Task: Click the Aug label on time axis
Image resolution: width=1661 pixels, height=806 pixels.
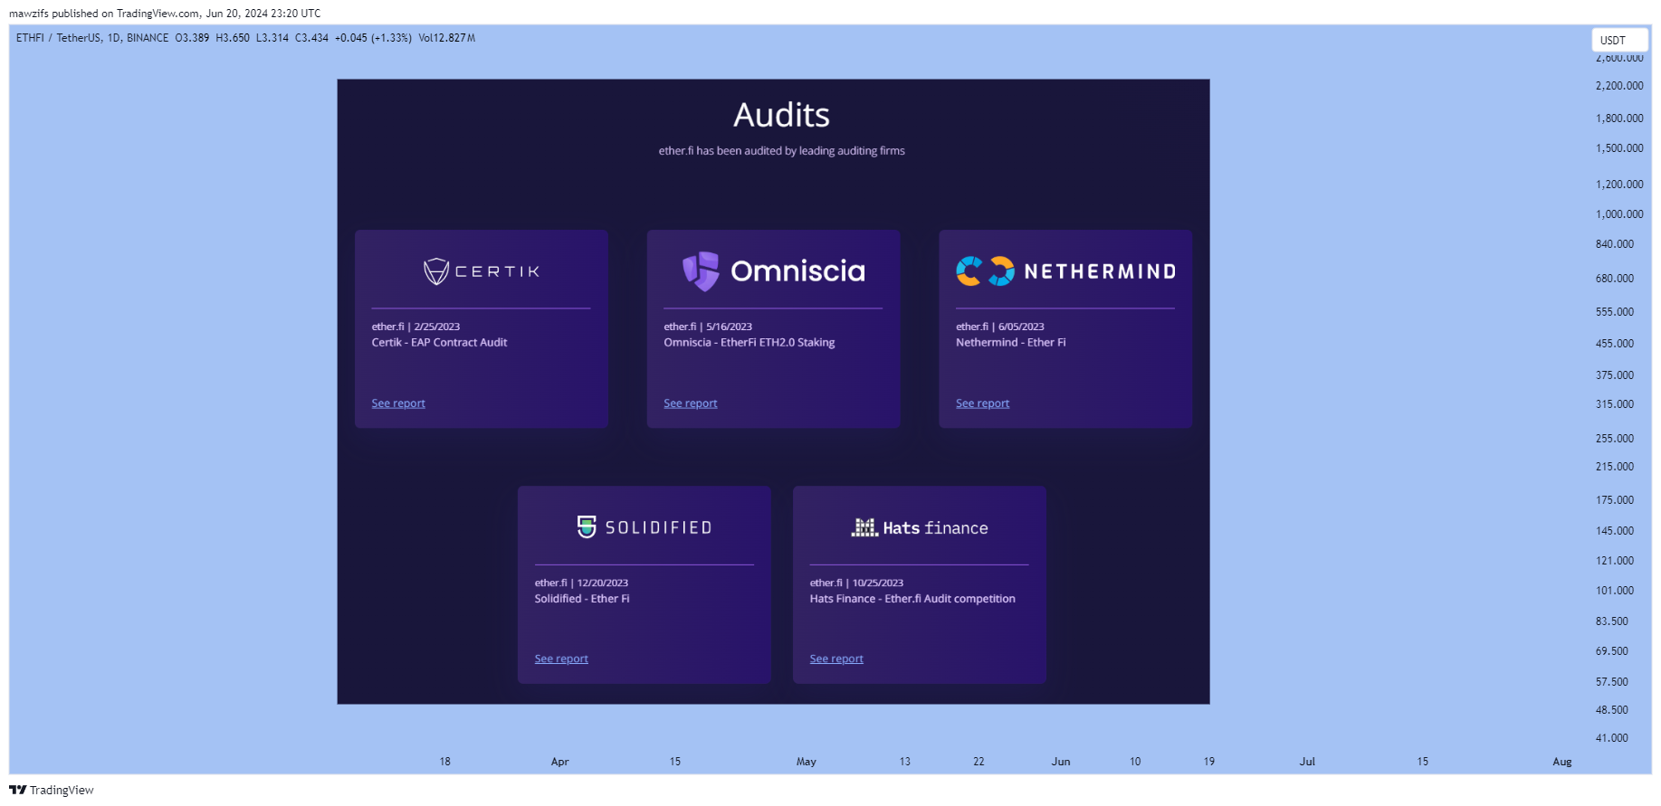Action: (x=1562, y=762)
